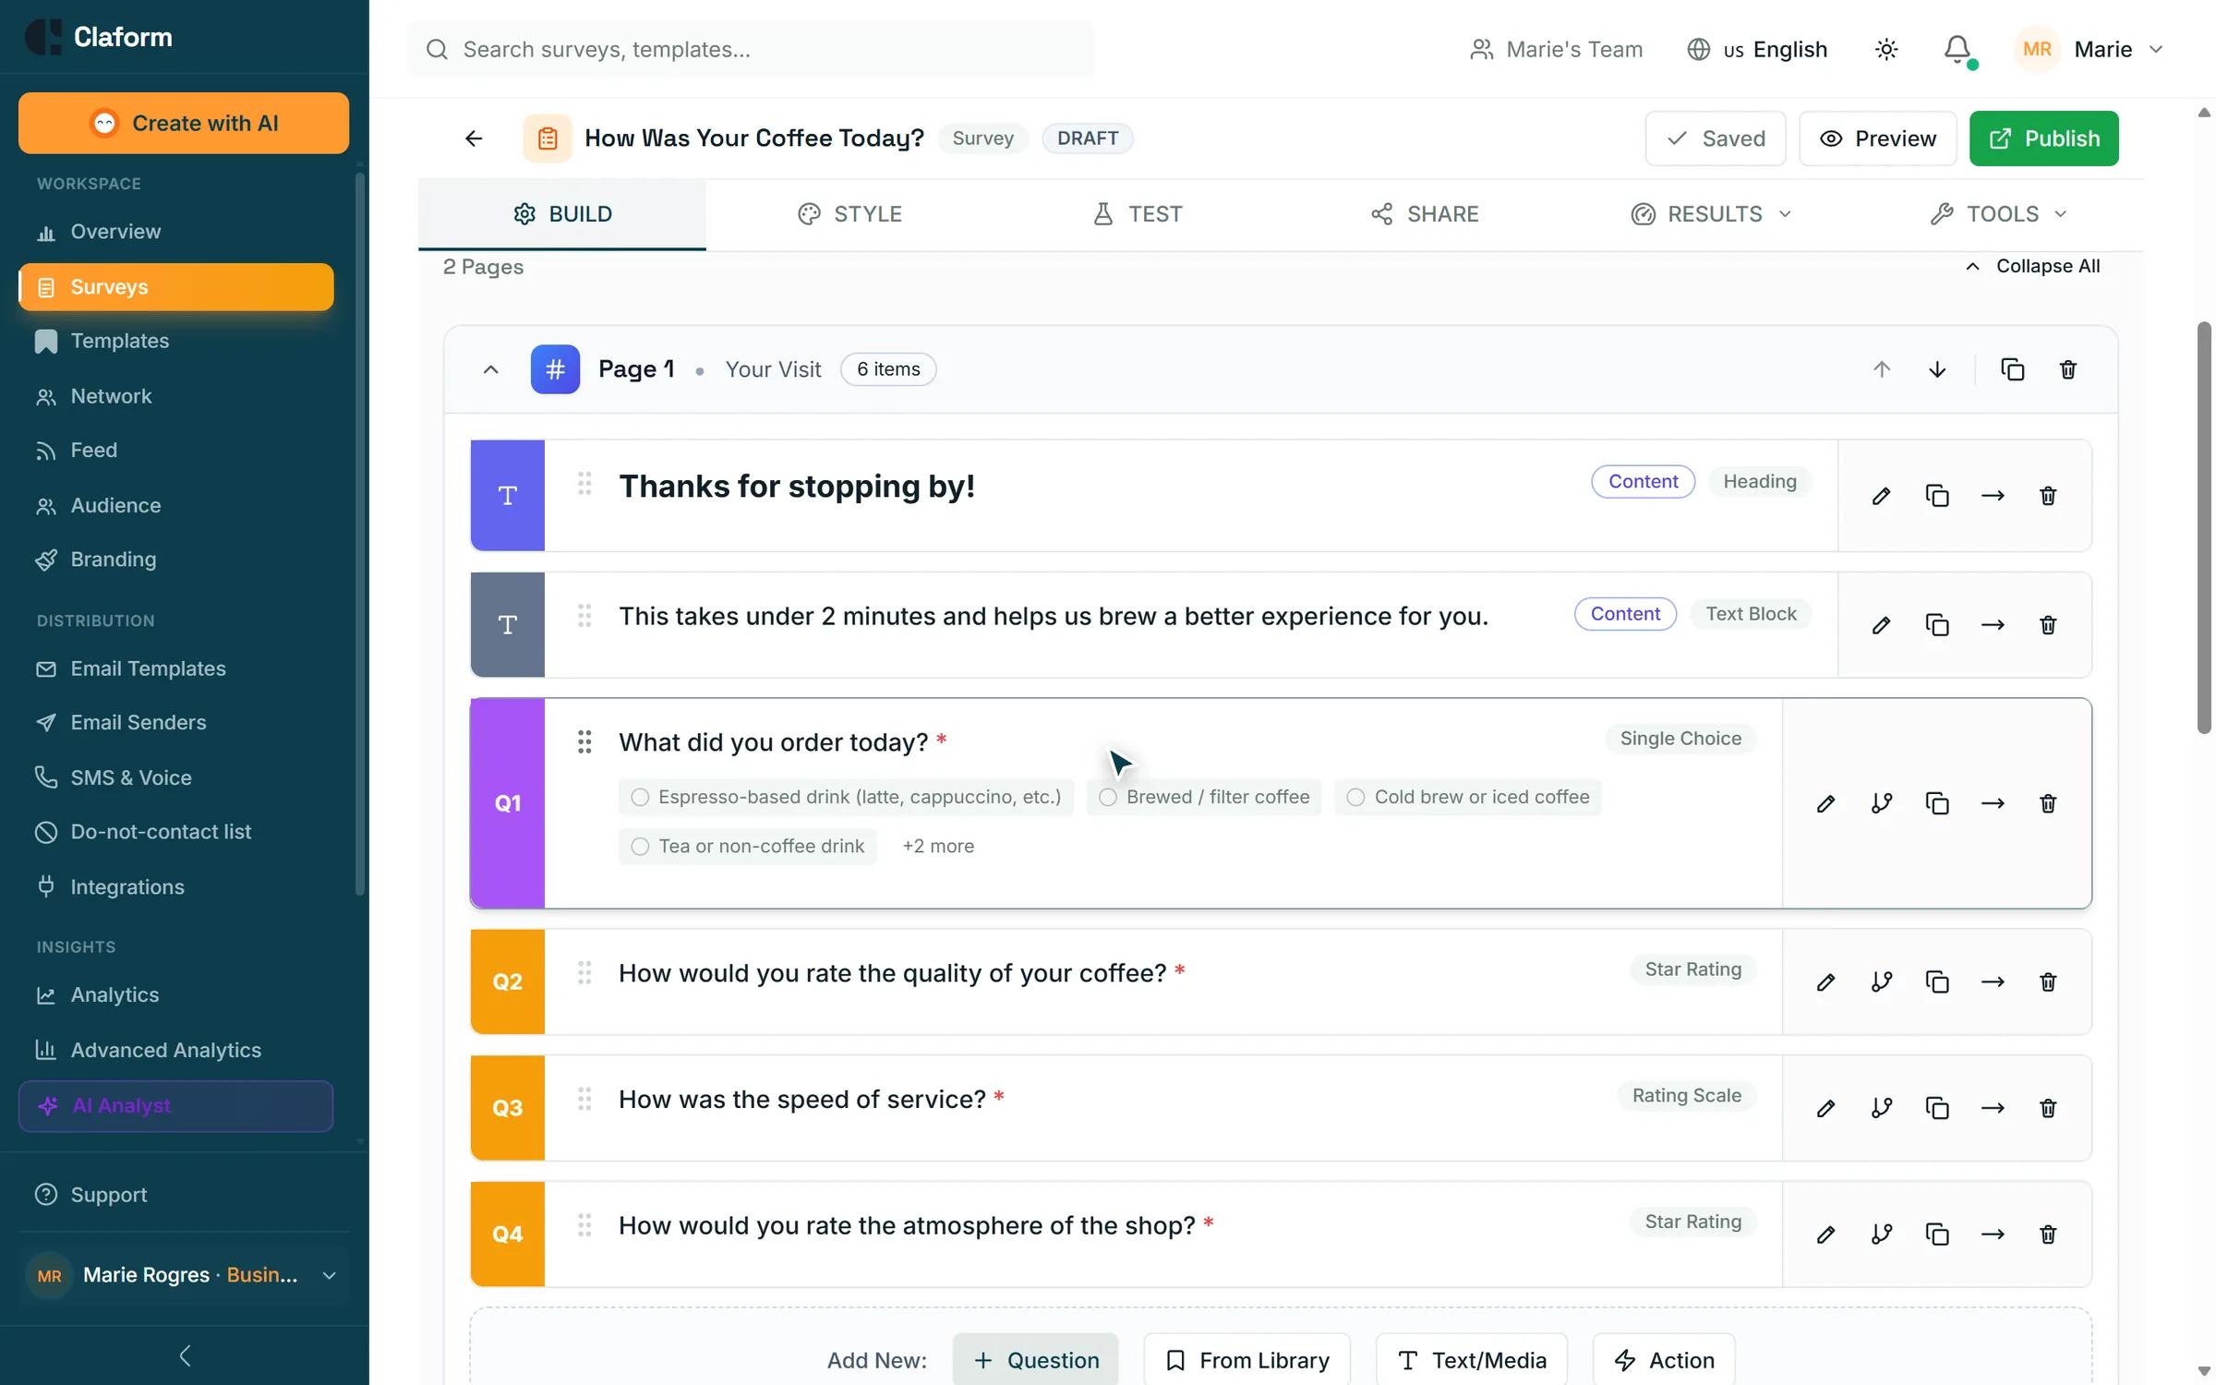Image resolution: width=2216 pixels, height=1385 pixels.
Task: Select 'Tea or non-coffee drink' radio option
Action: point(640,846)
